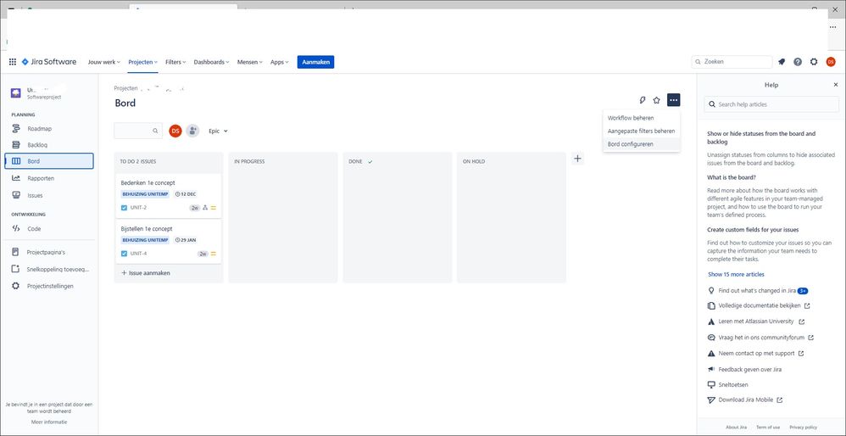Expand the Mensen menu
846x436 pixels.
pos(250,62)
